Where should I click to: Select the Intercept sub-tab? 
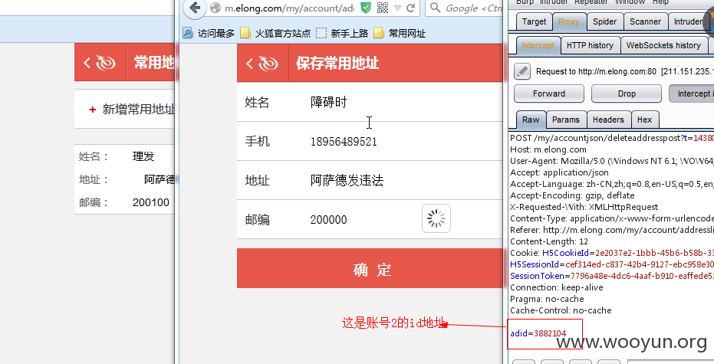[538, 45]
